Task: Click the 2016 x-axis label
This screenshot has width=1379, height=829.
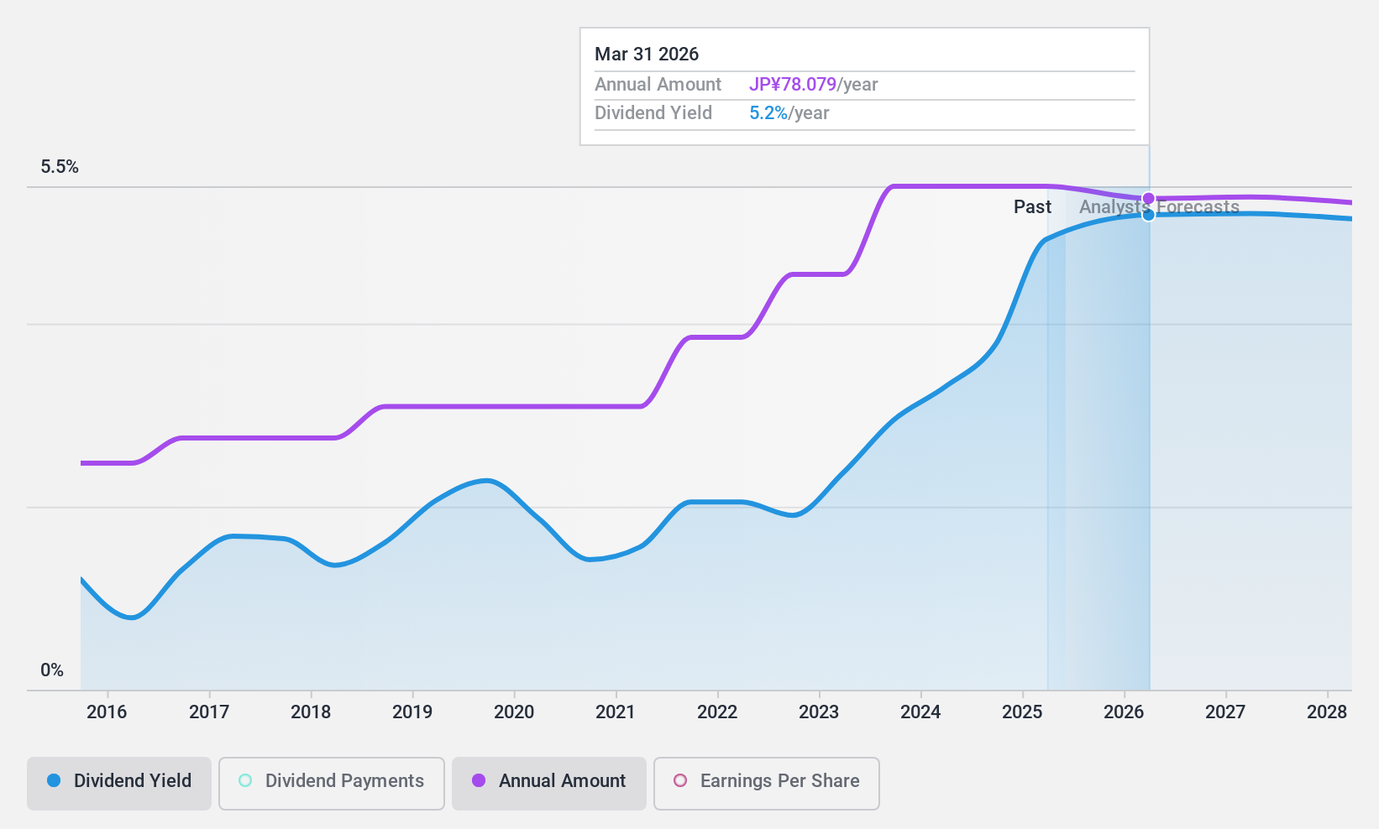Action: coord(107,712)
